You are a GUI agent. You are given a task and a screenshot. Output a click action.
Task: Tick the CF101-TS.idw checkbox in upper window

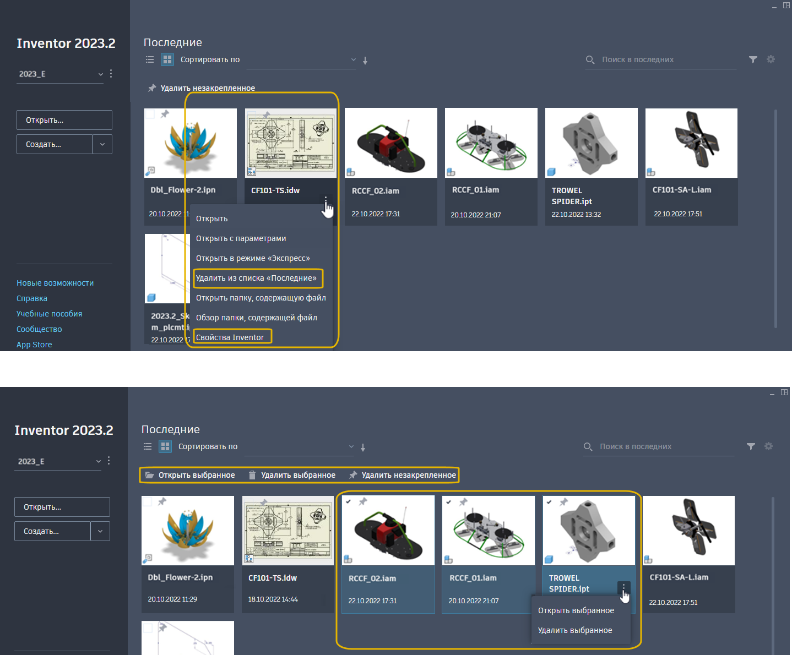pyautogui.click(x=251, y=114)
